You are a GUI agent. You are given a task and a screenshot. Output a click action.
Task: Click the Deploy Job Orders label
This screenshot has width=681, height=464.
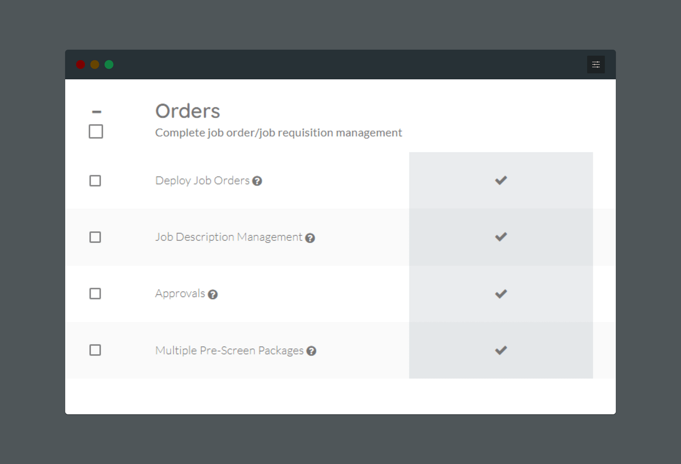click(203, 181)
